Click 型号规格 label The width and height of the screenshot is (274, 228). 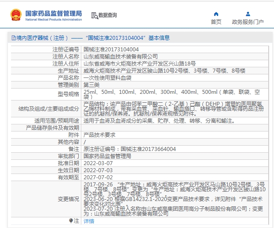click(x=68, y=94)
